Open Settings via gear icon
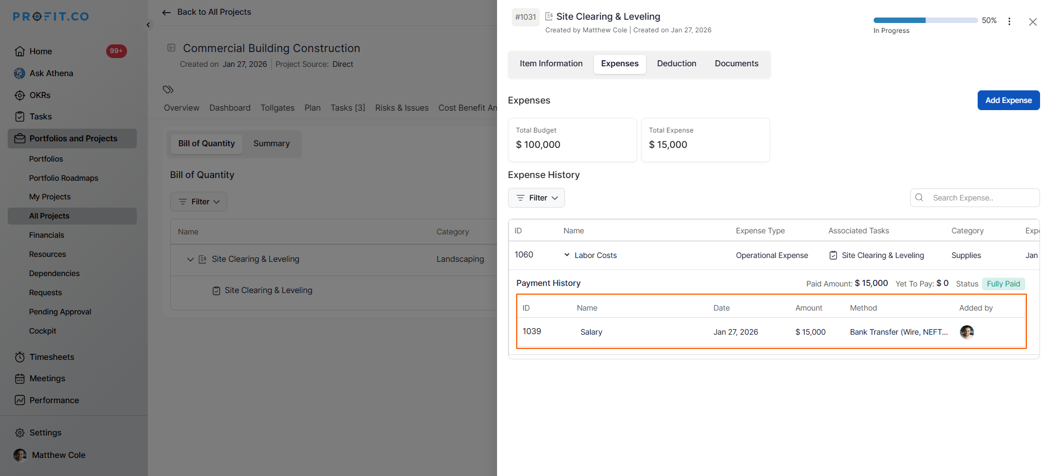This screenshot has width=1051, height=476. click(x=20, y=433)
